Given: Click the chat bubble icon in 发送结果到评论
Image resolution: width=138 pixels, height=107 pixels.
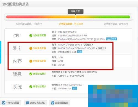Looking at the screenshot, I should [x=27, y=103].
